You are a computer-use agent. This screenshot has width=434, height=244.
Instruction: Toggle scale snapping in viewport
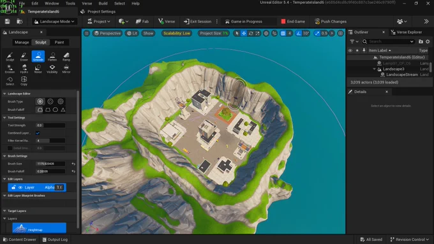coord(317,33)
